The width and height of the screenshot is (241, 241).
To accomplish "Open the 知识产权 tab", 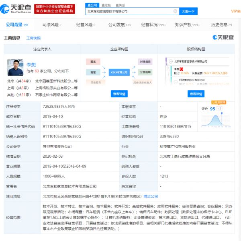I will pyautogui.click(x=187, y=25).
